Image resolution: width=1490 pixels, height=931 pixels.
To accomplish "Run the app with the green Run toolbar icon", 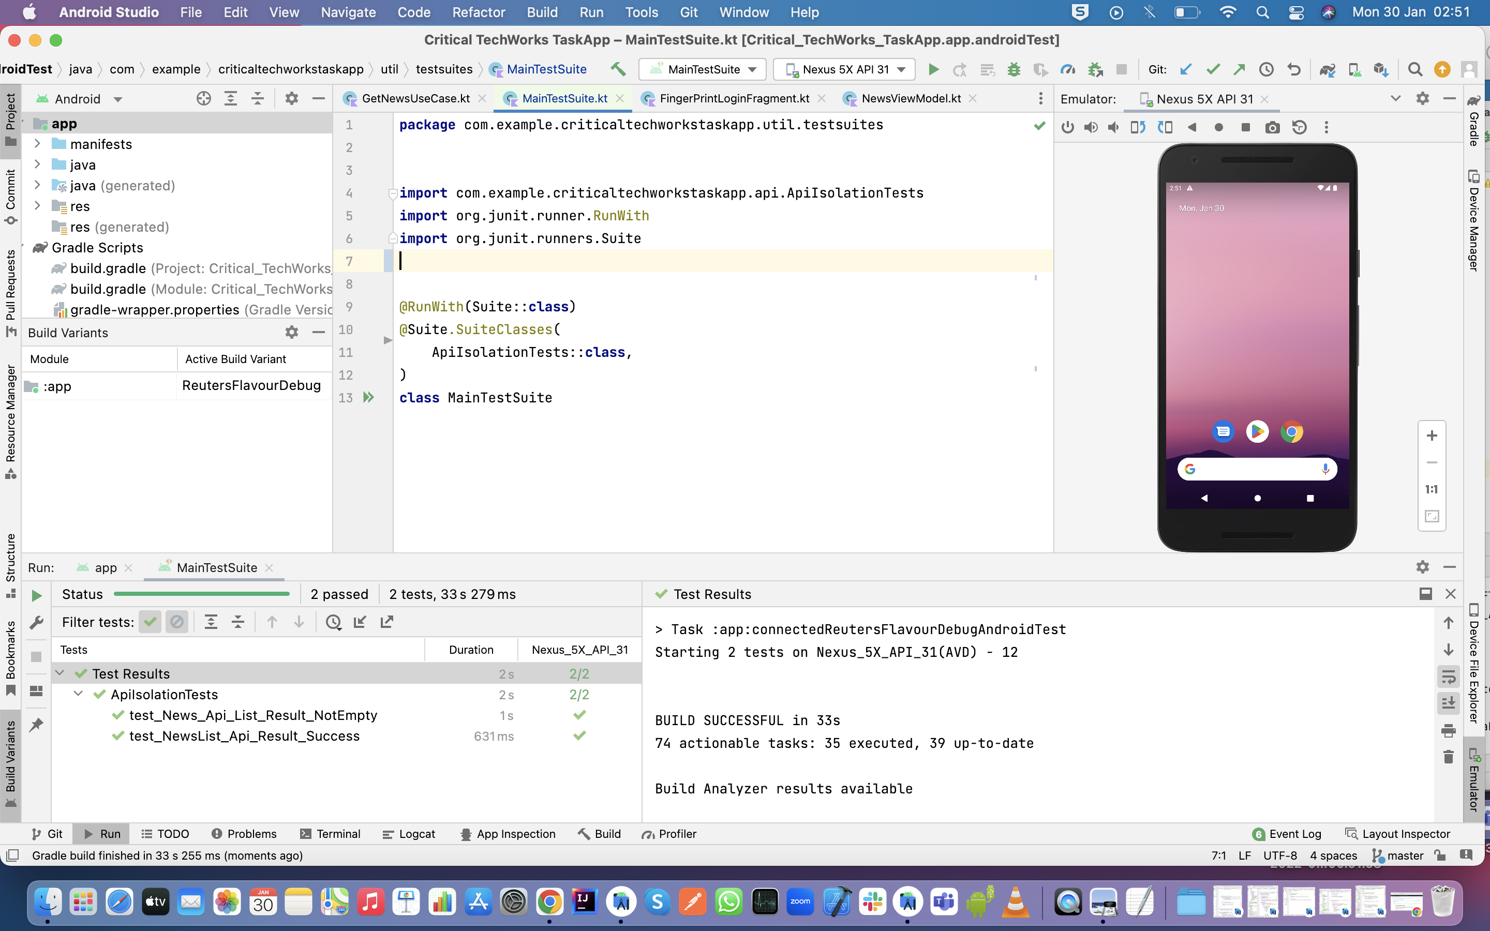I will 933,69.
